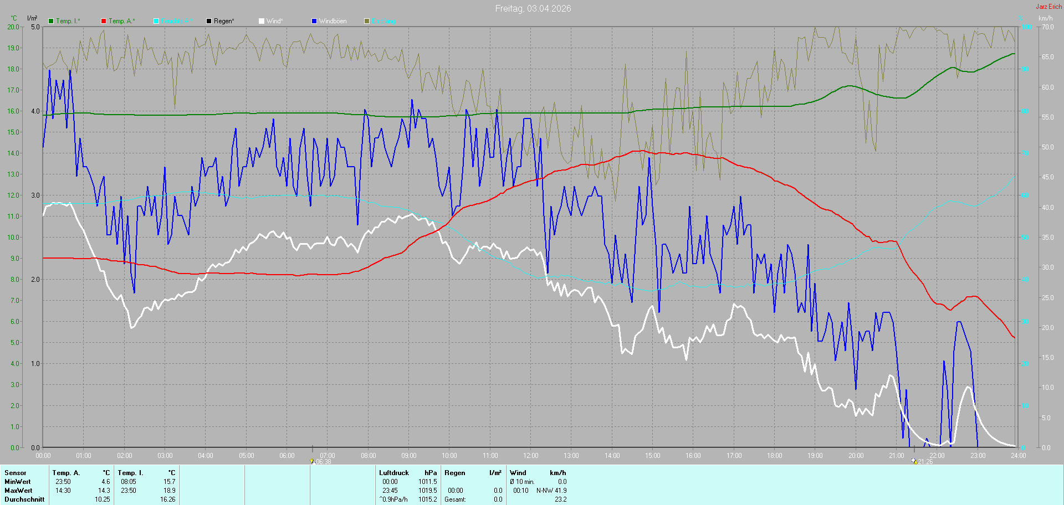Click the 'Durchschnitt' row label
The width and height of the screenshot is (1064, 505).
24,499
